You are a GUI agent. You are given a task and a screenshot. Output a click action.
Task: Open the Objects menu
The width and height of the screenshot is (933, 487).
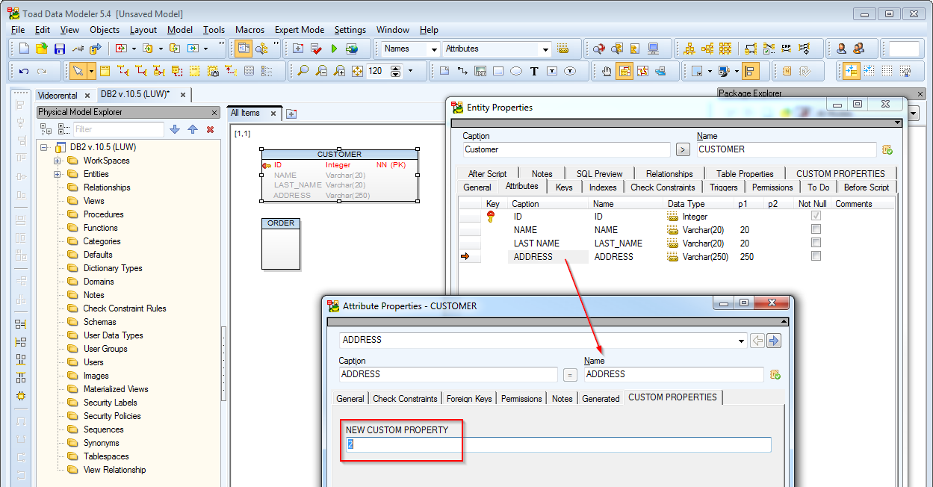[105, 30]
